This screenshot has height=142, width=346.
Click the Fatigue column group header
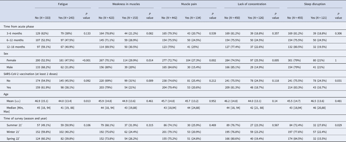pyautogui.click(x=63, y=5)
